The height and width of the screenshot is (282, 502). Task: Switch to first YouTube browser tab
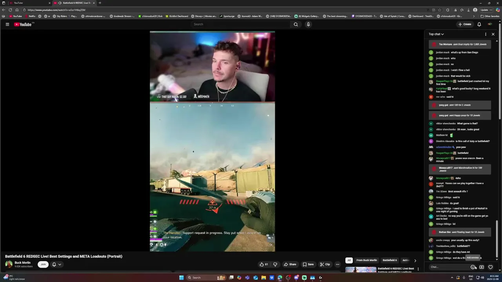pos(31,3)
